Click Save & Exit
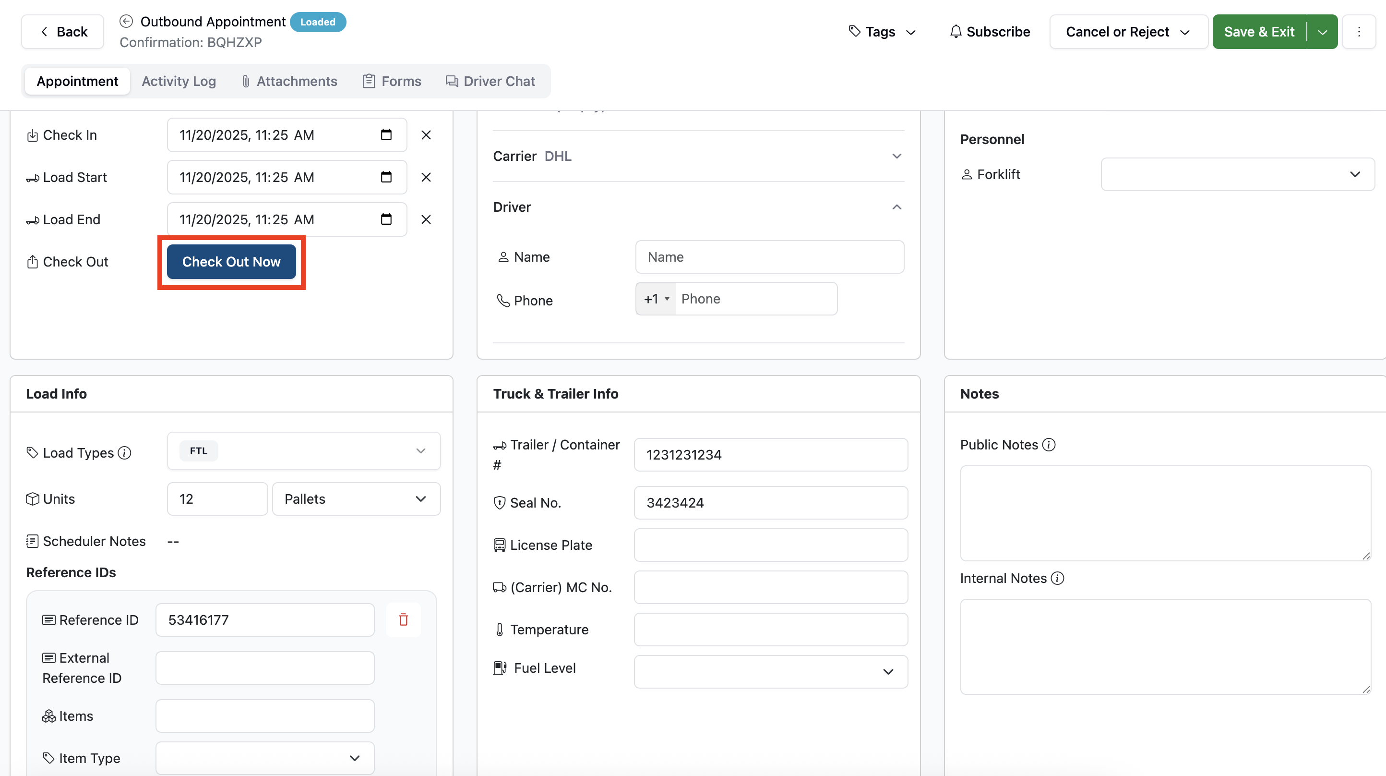This screenshot has width=1386, height=776. pyautogui.click(x=1259, y=32)
